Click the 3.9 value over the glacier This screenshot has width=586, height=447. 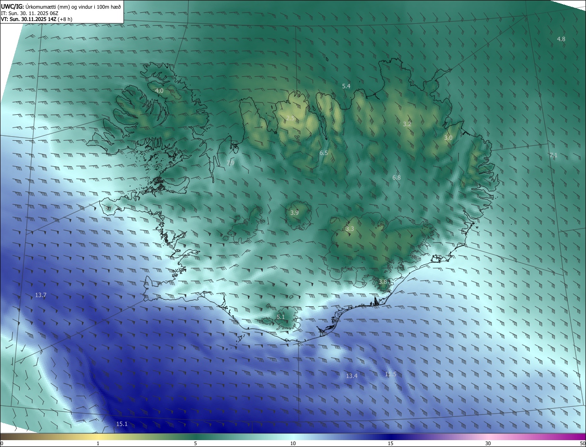pyautogui.click(x=294, y=213)
